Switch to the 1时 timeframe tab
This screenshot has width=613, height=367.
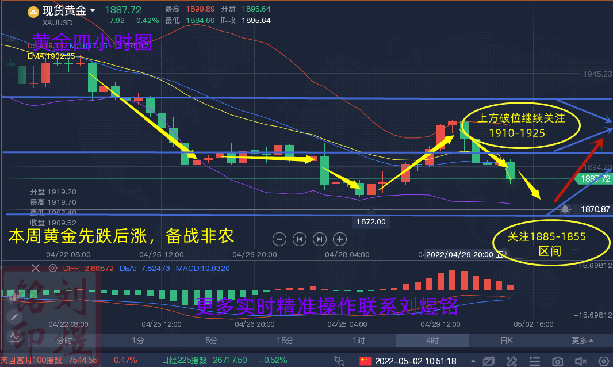click(x=358, y=341)
